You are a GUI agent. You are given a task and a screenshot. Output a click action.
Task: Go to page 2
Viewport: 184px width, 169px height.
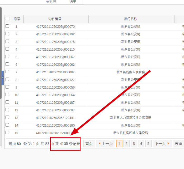pyautogui.click(x=126, y=144)
